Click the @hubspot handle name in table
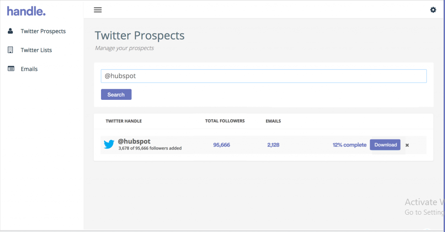The width and height of the screenshot is (445, 232). pyautogui.click(x=134, y=141)
